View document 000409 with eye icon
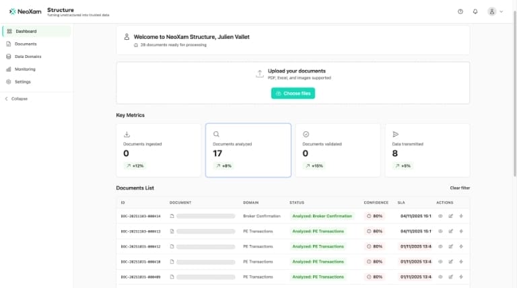Image resolution: width=517 pixels, height=288 pixels. tap(440, 277)
